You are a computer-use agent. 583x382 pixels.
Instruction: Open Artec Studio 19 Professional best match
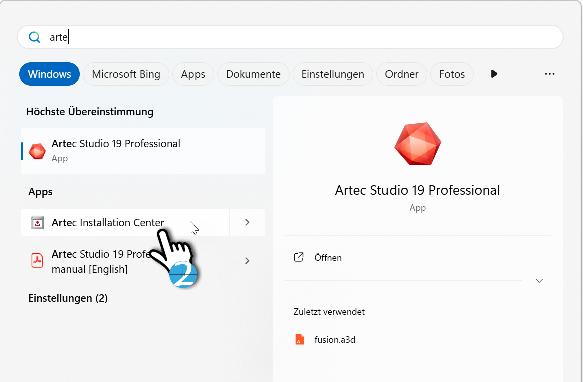[143, 151]
